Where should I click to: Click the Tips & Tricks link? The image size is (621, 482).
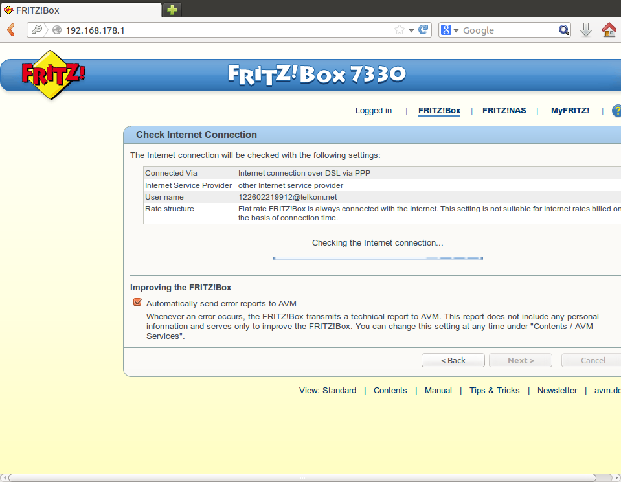pyautogui.click(x=494, y=391)
